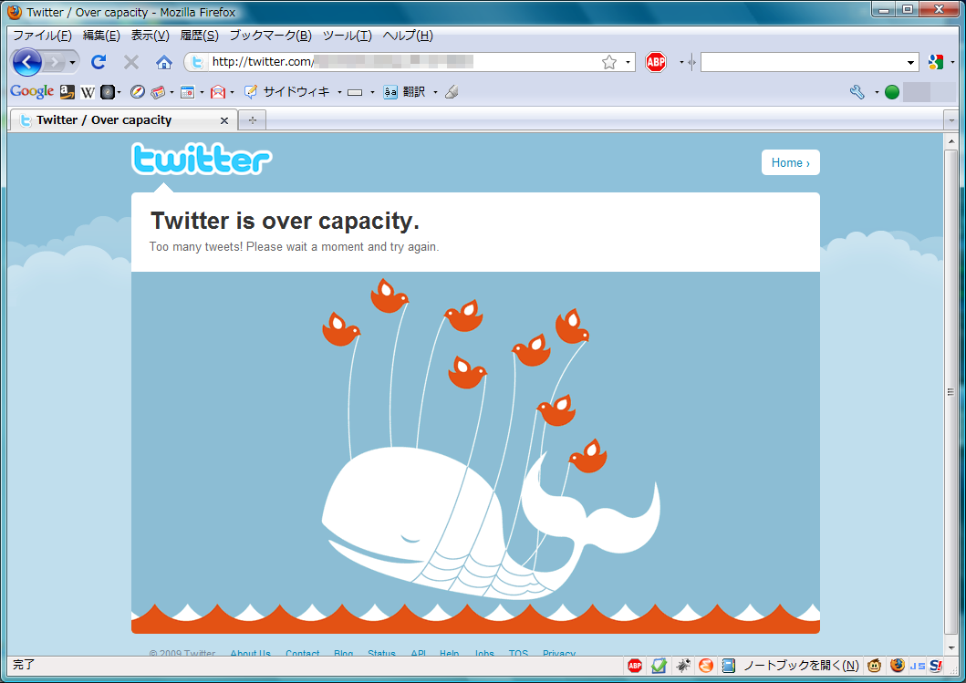Click the Greasemonkey monkey status icon

(874, 665)
